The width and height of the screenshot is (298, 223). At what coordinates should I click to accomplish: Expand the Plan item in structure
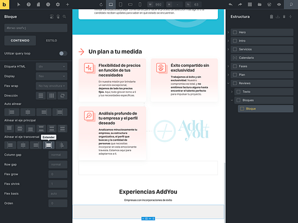click(x=228, y=75)
